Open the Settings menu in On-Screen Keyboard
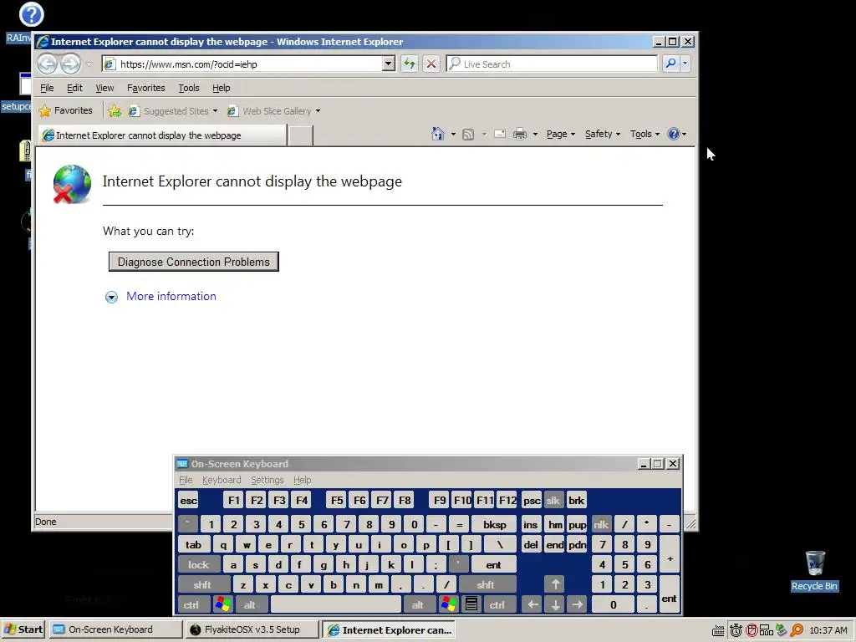 point(267,480)
